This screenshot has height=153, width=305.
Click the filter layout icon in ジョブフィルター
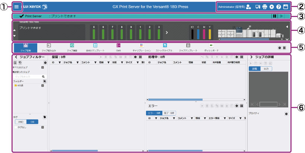coord(15,63)
